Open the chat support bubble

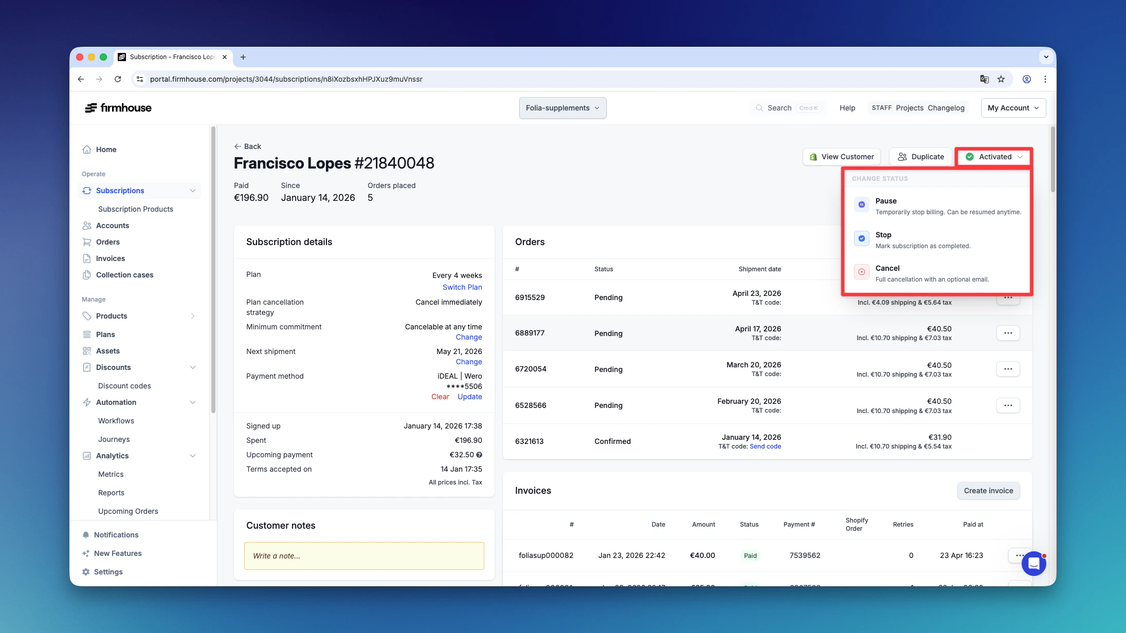pos(1034,564)
